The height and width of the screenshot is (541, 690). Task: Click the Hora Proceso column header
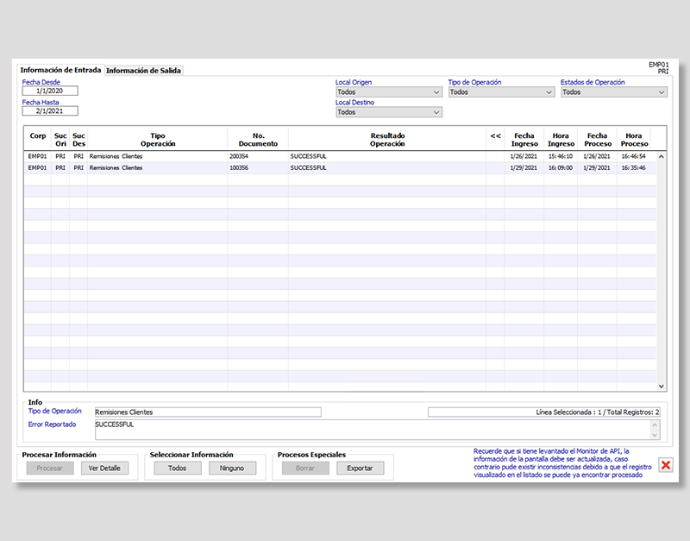pos(634,140)
